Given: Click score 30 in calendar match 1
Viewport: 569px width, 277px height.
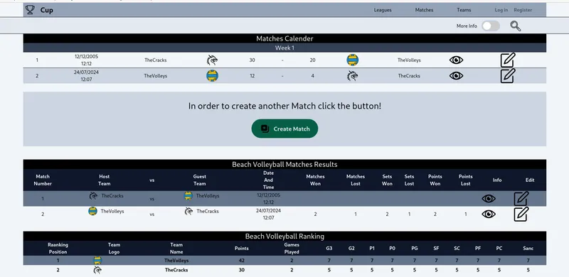Looking at the screenshot, I should 252,60.
